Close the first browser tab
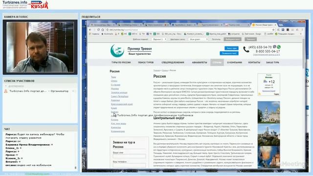Viewport: 313px width, 176px height. click(x=114, y=25)
